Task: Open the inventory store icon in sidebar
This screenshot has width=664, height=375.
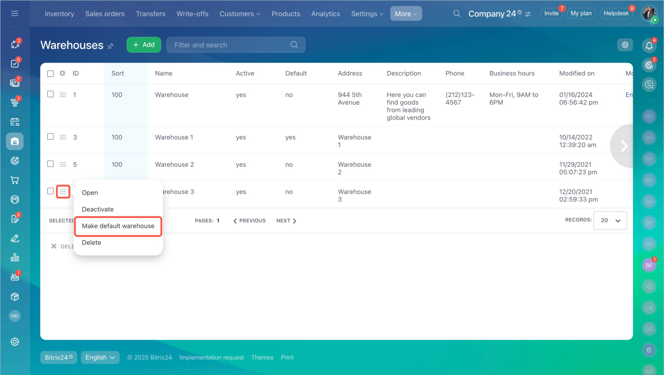Action: 15,141
